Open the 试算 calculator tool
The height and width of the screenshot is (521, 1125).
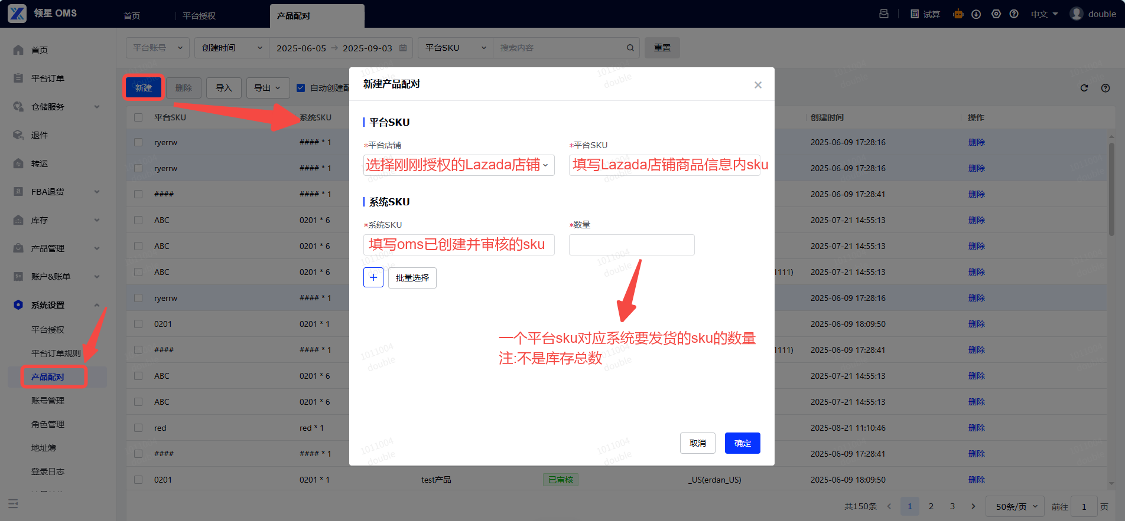[925, 14]
